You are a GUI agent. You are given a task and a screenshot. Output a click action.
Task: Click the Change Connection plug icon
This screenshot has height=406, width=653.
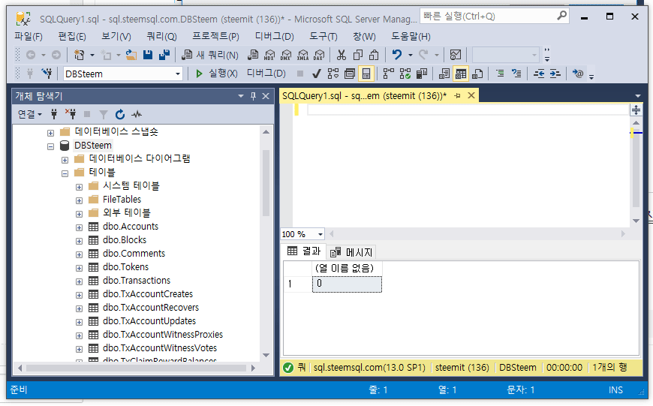(x=47, y=74)
